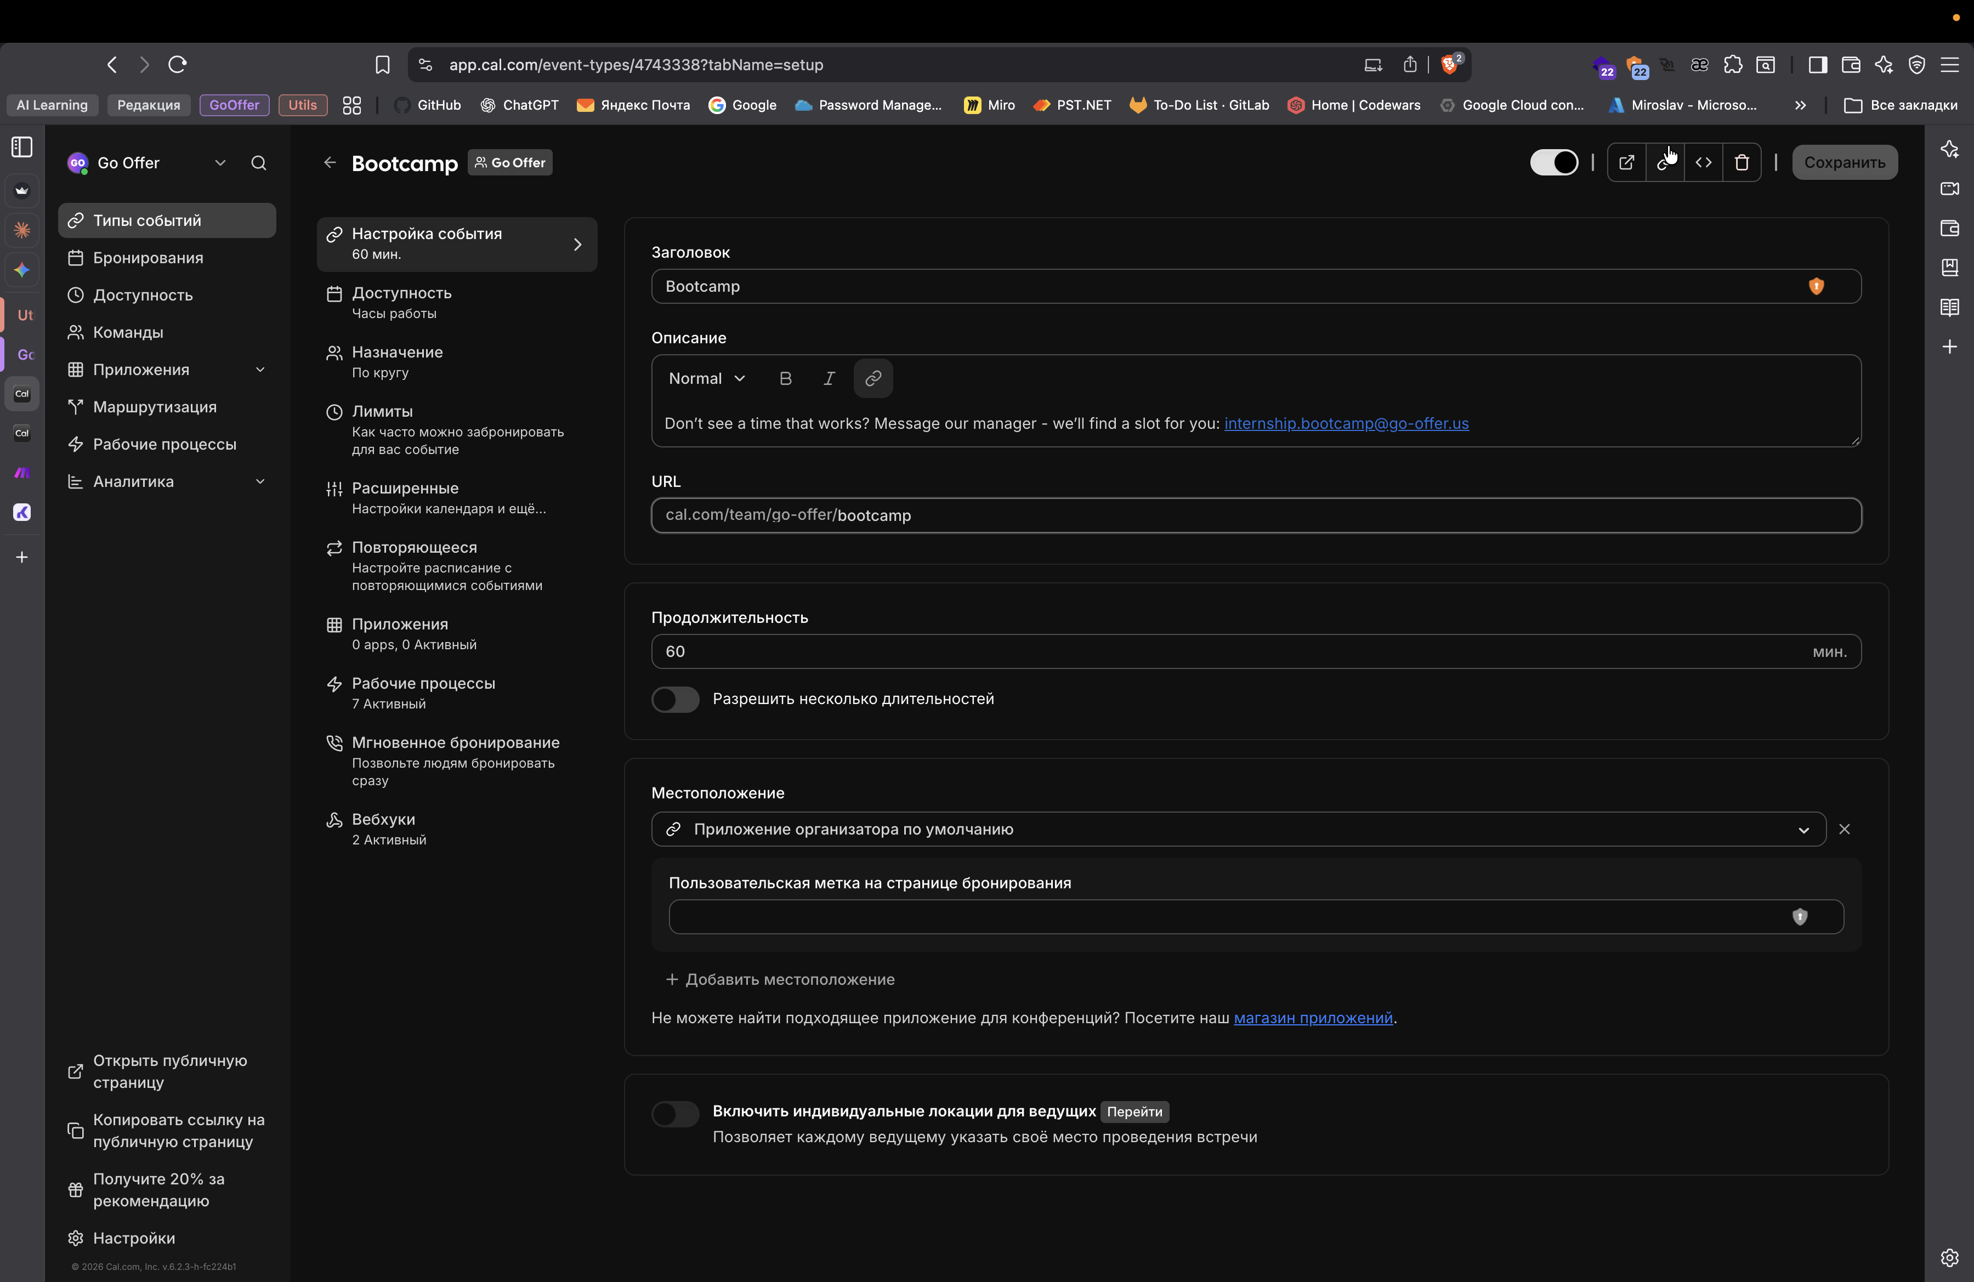Toggle italic formatting in description

(x=828, y=378)
